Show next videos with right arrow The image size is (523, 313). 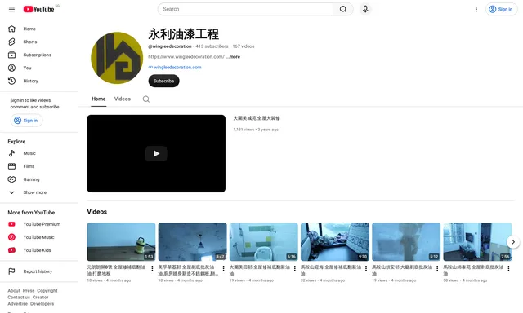pos(513,242)
